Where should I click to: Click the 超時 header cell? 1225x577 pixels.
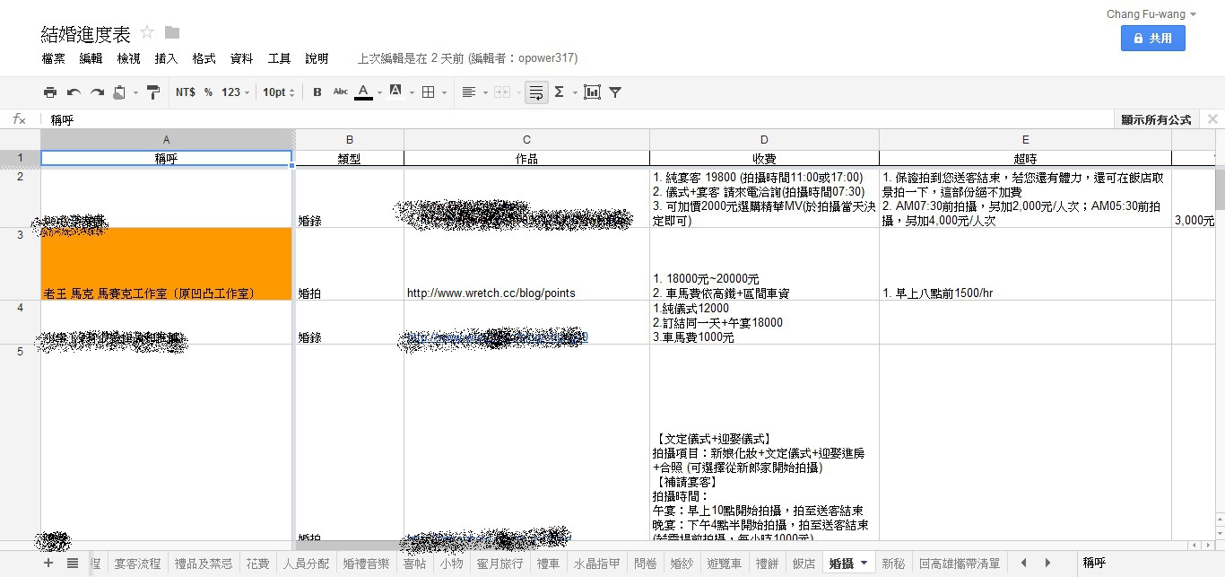[1025, 159]
